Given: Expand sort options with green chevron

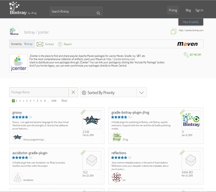Looking at the screenshot, I should [142, 93].
